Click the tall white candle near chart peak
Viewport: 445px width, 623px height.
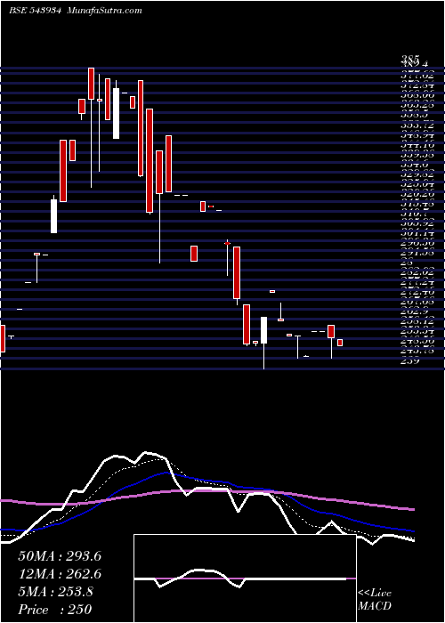(116, 113)
